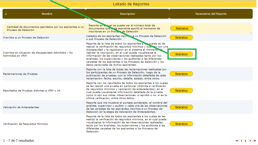Open Parametros for Reclamaciones de Pruebas
Screen dimensions: 258x145
(x=181, y=74)
